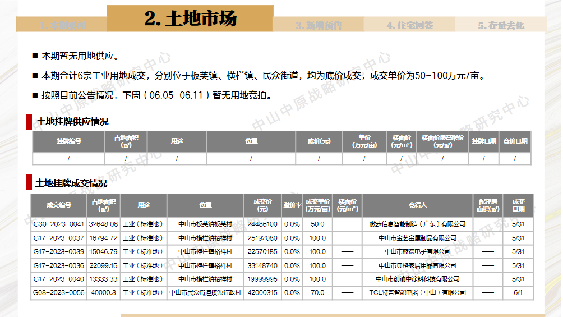Click the 挂牌编号 header in supply table
Viewport: 563px width, 317px height.
click(68, 141)
